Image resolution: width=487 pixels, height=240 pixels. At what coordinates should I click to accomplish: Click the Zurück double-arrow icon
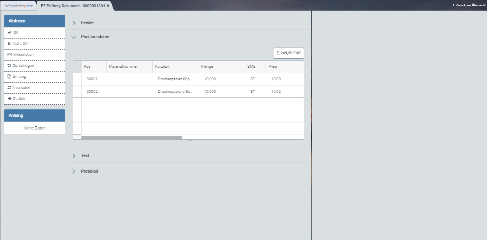pos(9,99)
